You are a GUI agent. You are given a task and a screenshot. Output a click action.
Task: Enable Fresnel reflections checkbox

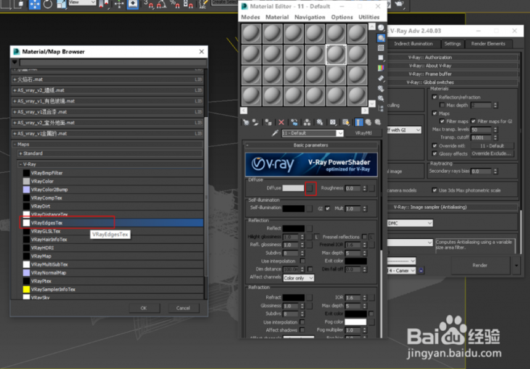pos(364,236)
